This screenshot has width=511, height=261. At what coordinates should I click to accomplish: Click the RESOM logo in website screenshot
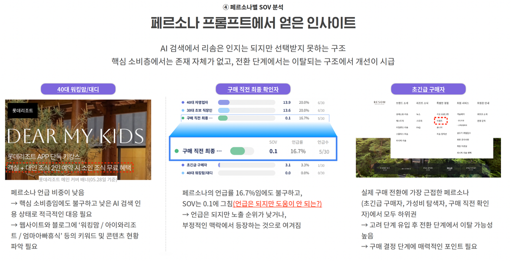(x=379, y=103)
